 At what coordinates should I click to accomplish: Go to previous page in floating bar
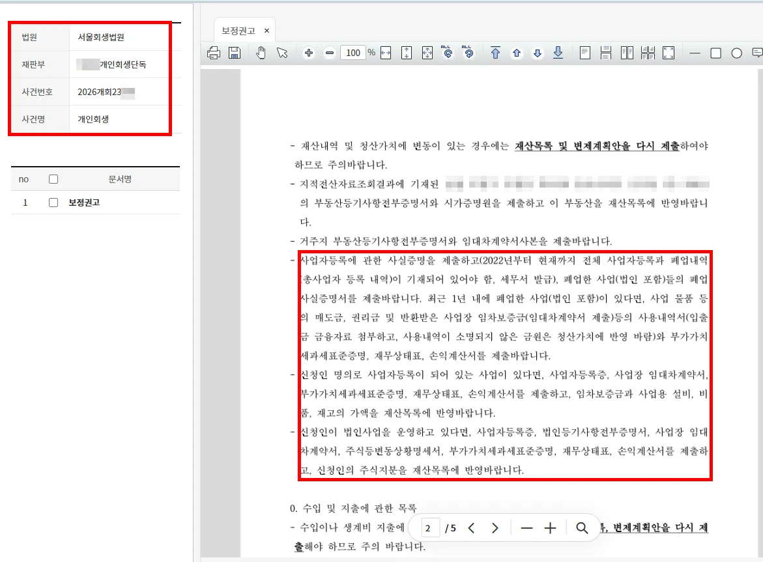(x=471, y=528)
